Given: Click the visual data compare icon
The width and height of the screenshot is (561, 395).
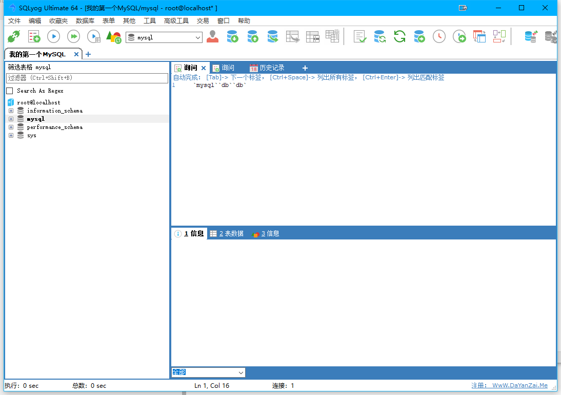Looking at the screenshot, I should click(x=499, y=36).
